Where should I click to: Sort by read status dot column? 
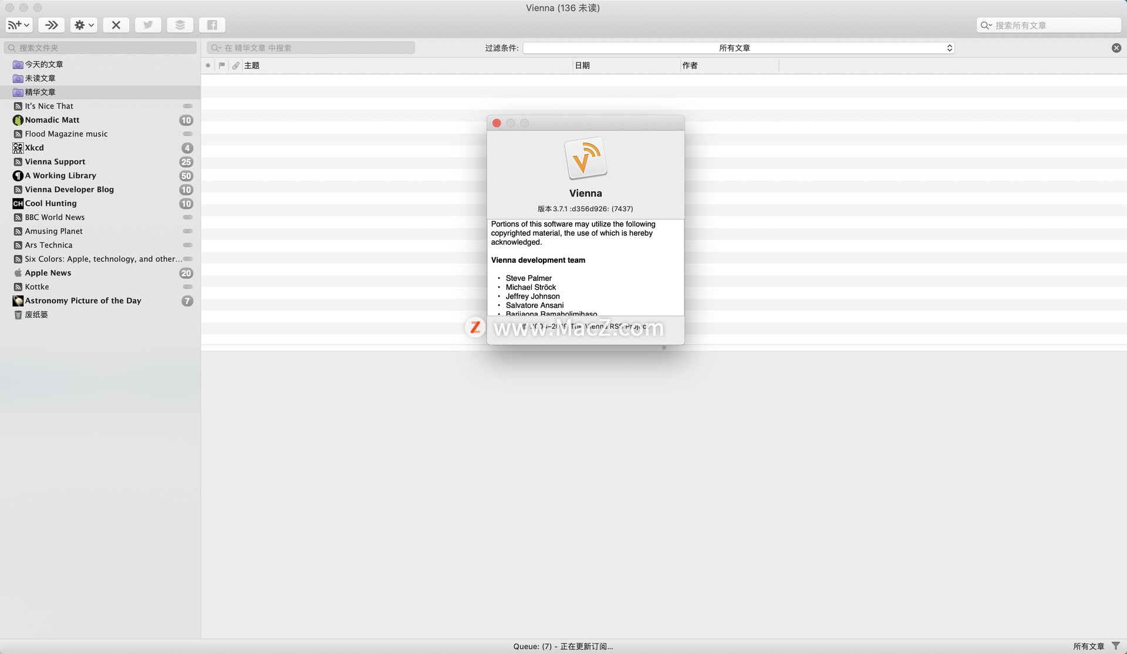pos(208,65)
